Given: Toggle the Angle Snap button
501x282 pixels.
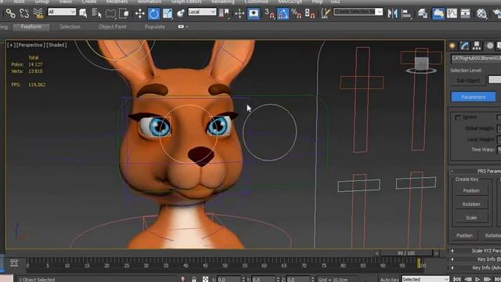Looking at the screenshot, I should point(283,14).
